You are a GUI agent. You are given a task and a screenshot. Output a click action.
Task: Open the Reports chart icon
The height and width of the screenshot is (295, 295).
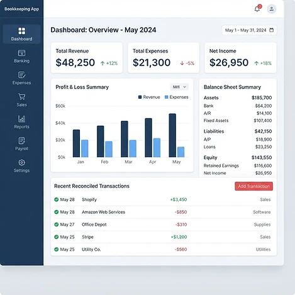point(22,119)
